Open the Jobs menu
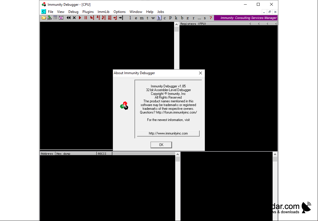318x221 pixels. [161, 12]
